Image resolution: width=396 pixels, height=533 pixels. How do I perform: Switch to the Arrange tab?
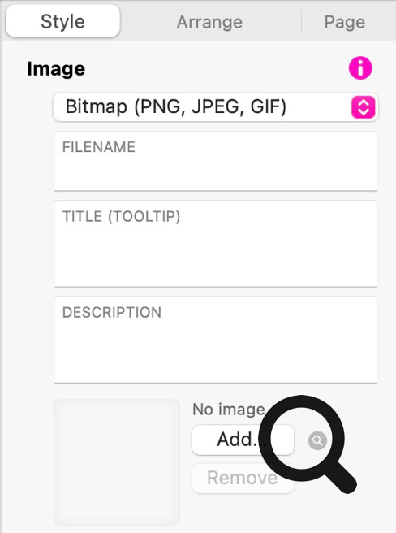click(209, 22)
